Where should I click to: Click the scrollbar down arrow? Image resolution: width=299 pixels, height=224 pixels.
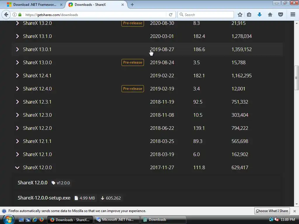pos(296,204)
